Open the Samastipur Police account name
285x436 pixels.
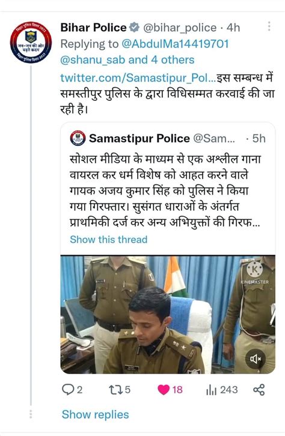point(139,138)
